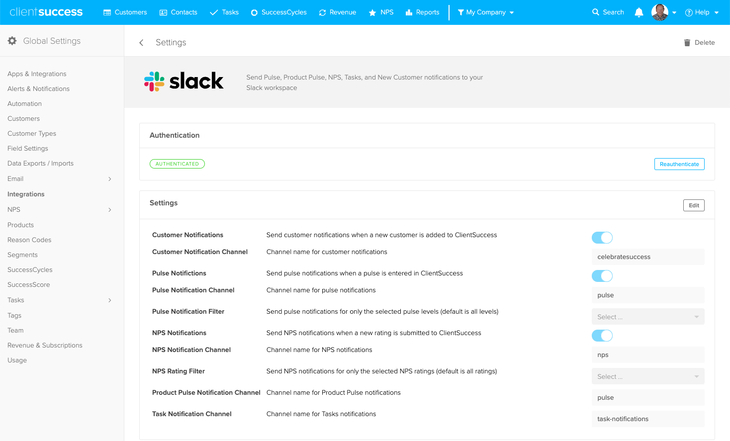Viewport: 730px width, 441px height.
Task: Open NPS Rating Filter select dropdown
Action: (648, 376)
